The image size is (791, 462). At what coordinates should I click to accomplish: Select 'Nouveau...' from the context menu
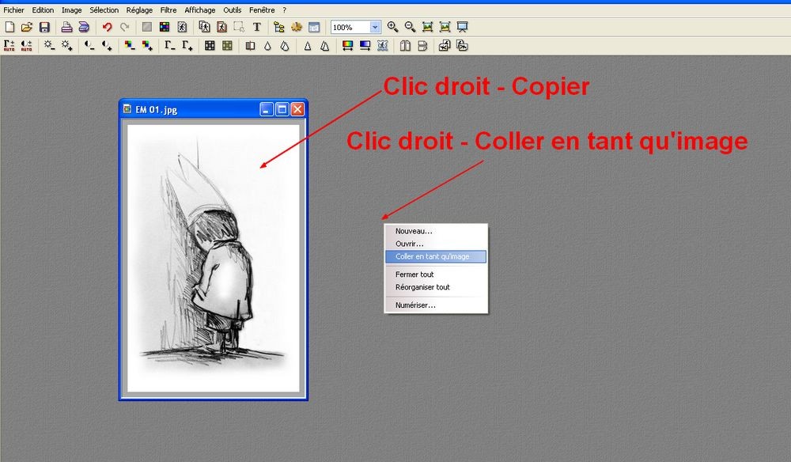point(414,231)
